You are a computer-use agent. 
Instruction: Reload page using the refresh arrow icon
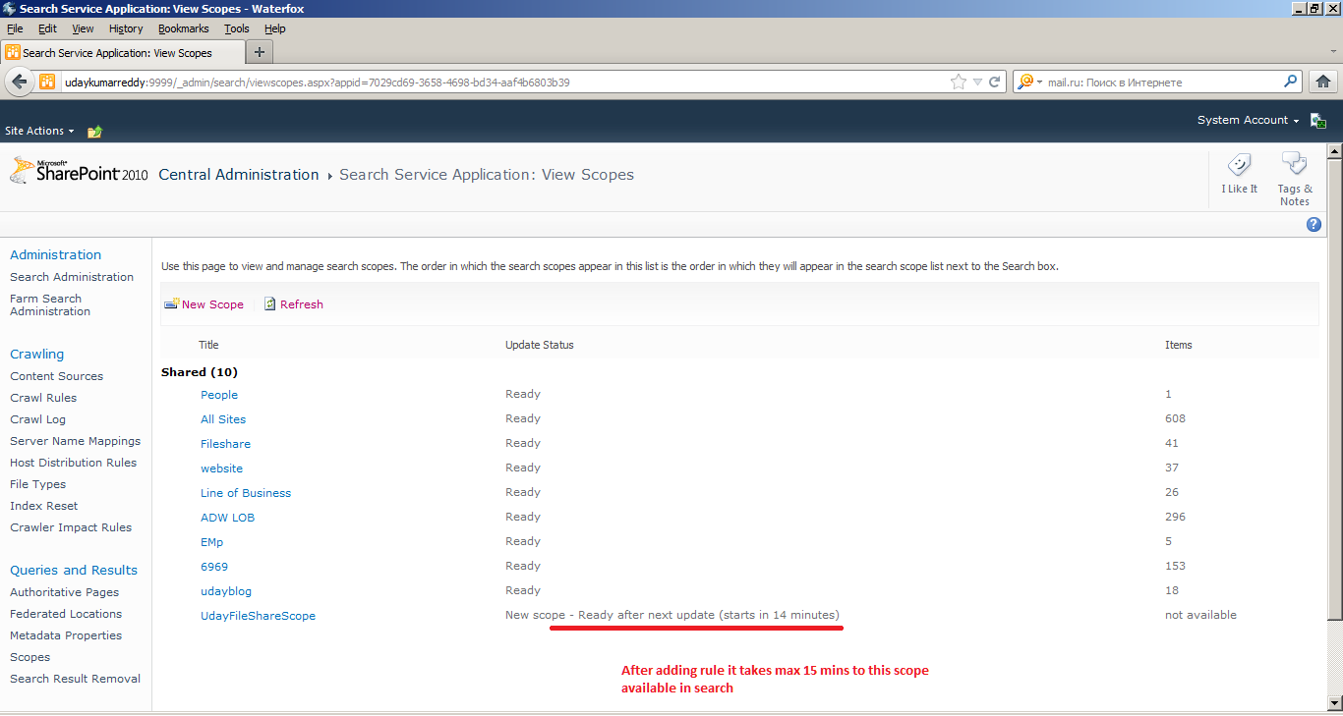click(995, 83)
